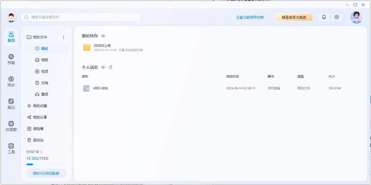Click the notification bell icon
Screen dimensions: 371x185
click(x=324, y=17)
